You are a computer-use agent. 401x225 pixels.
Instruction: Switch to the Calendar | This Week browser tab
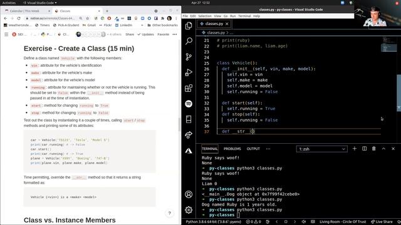(x=24, y=11)
